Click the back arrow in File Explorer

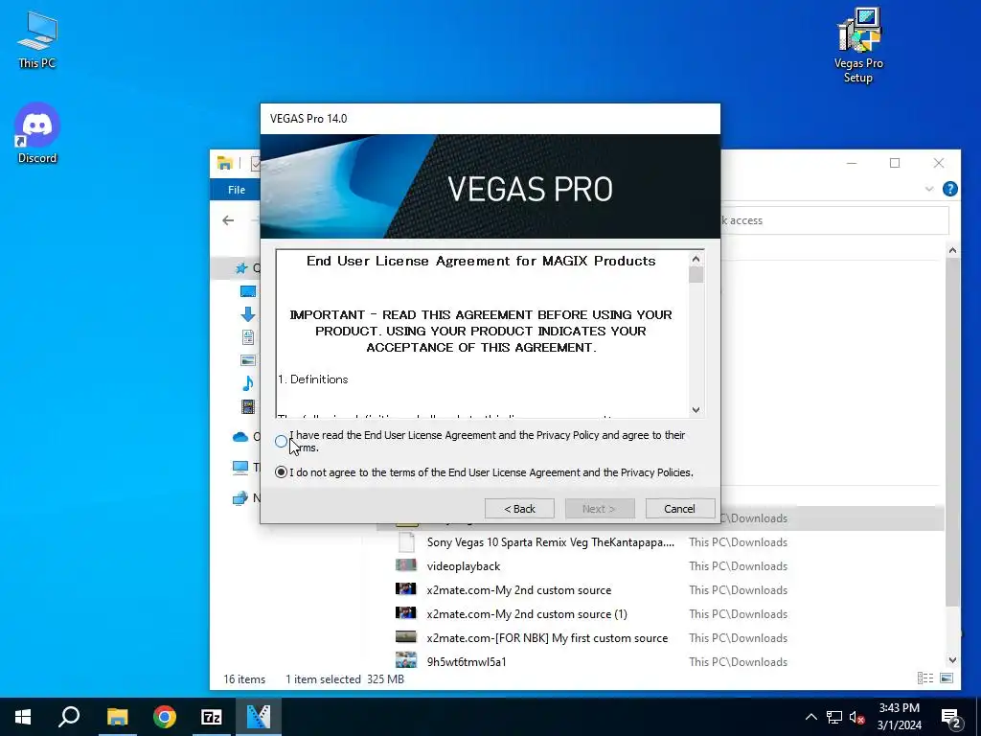point(228,220)
